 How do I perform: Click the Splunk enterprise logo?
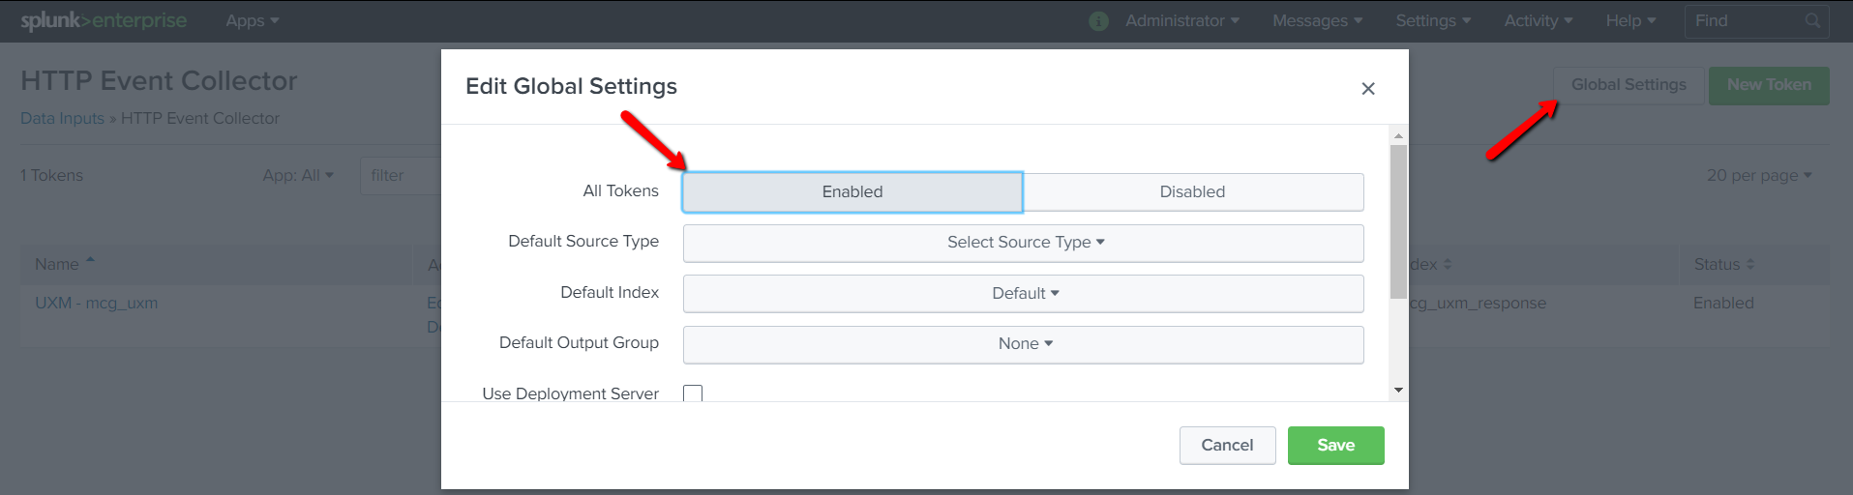(104, 20)
